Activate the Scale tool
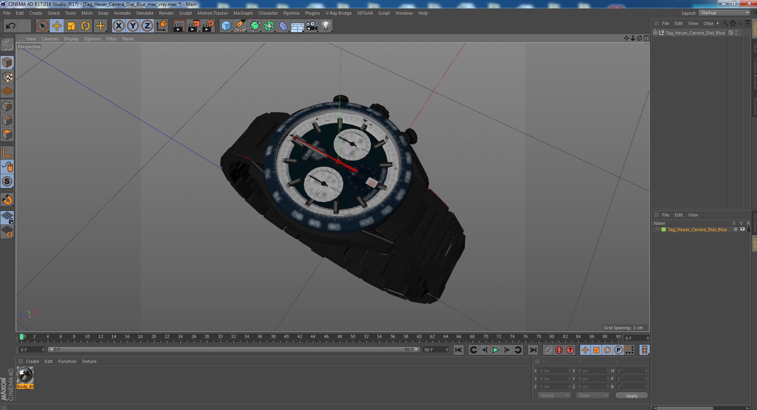 (x=71, y=26)
